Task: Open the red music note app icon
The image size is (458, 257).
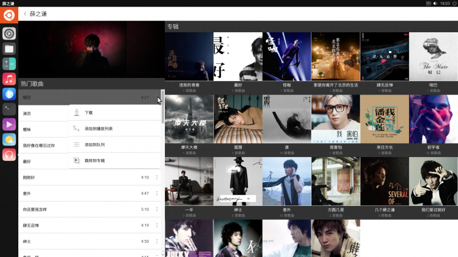Action: [9, 79]
